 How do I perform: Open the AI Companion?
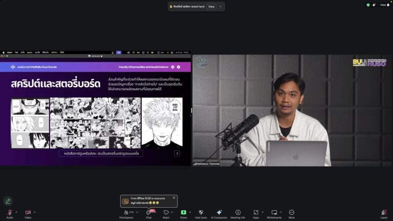[x=219, y=214]
